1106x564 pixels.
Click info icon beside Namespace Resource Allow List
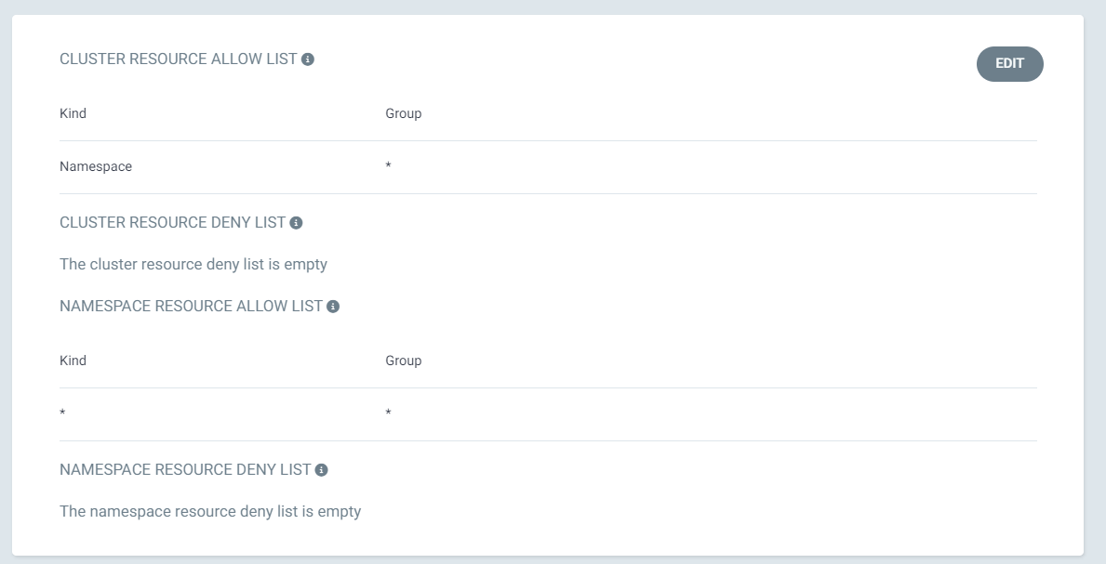click(333, 307)
